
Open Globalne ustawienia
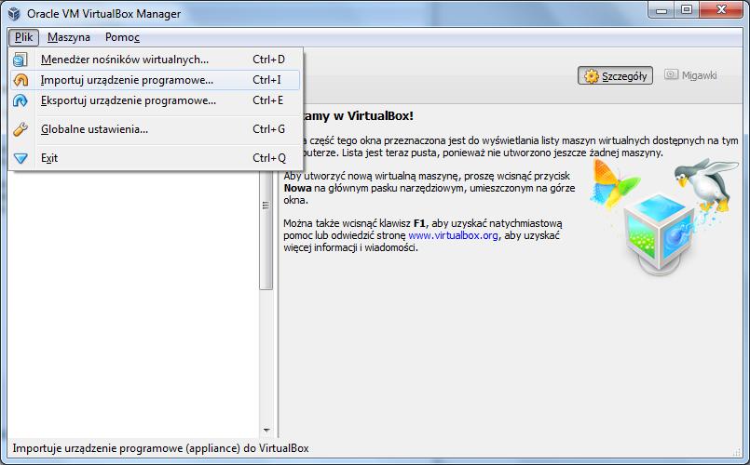pos(155,129)
